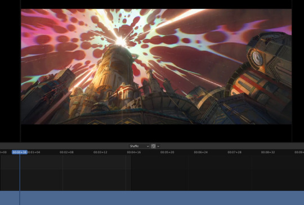Move playhead to 00:03+12 on ruler

tap(100, 152)
